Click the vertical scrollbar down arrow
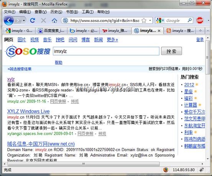Viewport: 212px width, 176px height. tap(208, 159)
